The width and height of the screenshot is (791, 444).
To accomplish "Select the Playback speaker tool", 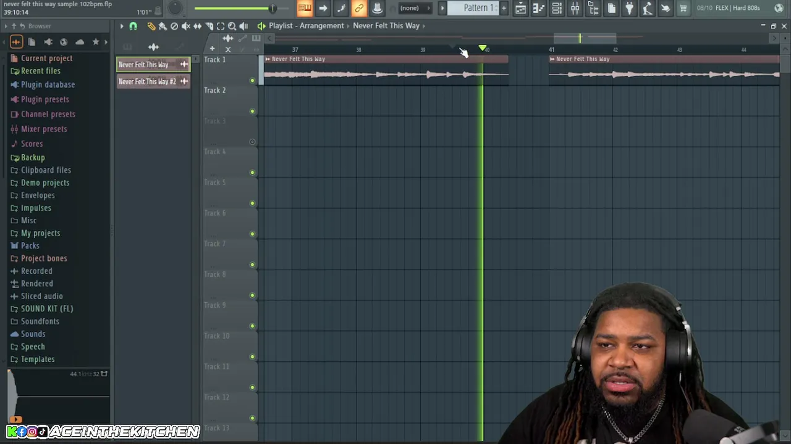I will coord(243,26).
